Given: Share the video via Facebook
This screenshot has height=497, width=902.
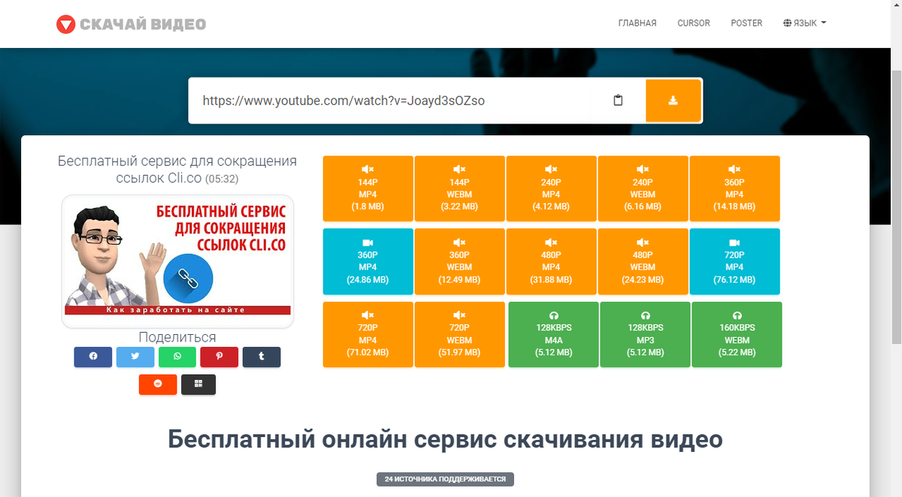Looking at the screenshot, I should (93, 357).
